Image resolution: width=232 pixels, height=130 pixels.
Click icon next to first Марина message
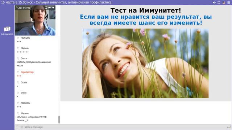pos(18,48)
